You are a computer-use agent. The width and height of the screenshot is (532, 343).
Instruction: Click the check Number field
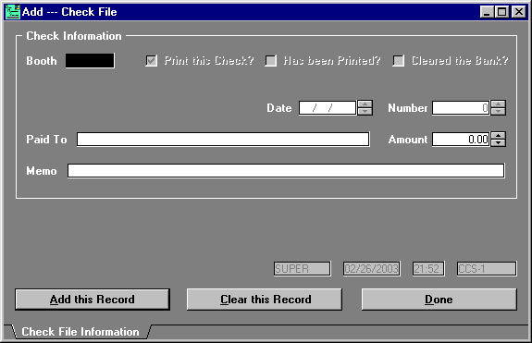[461, 108]
